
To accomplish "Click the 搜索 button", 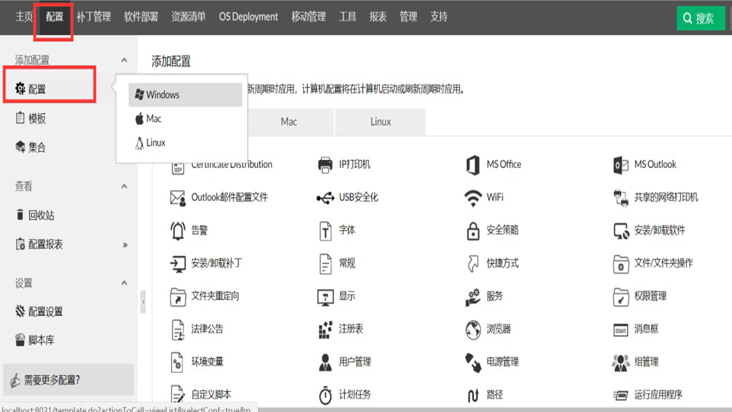I will click(x=701, y=18).
